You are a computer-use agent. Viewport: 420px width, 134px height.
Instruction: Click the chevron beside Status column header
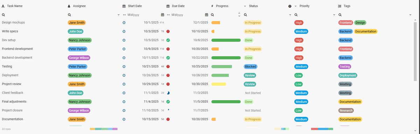245,6
